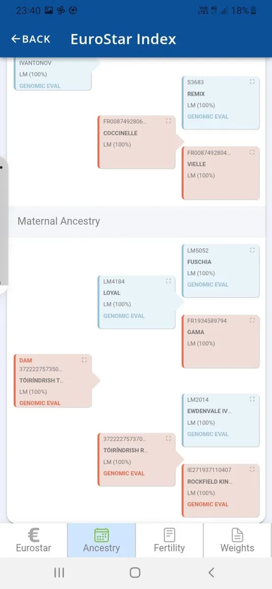This screenshot has width=272, height=589.
Task: Expand the COCCINELLE card using its expand icon
Action: (x=168, y=121)
